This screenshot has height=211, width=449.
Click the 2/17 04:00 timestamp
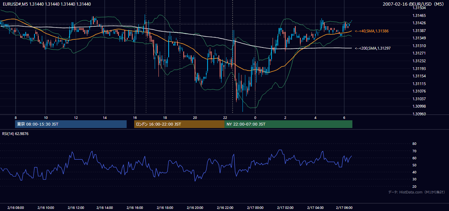(315, 207)
